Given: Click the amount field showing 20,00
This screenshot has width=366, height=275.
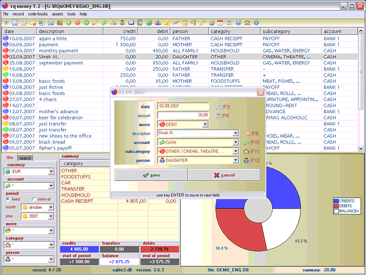Looking at the screenshot, I should 183,115.
